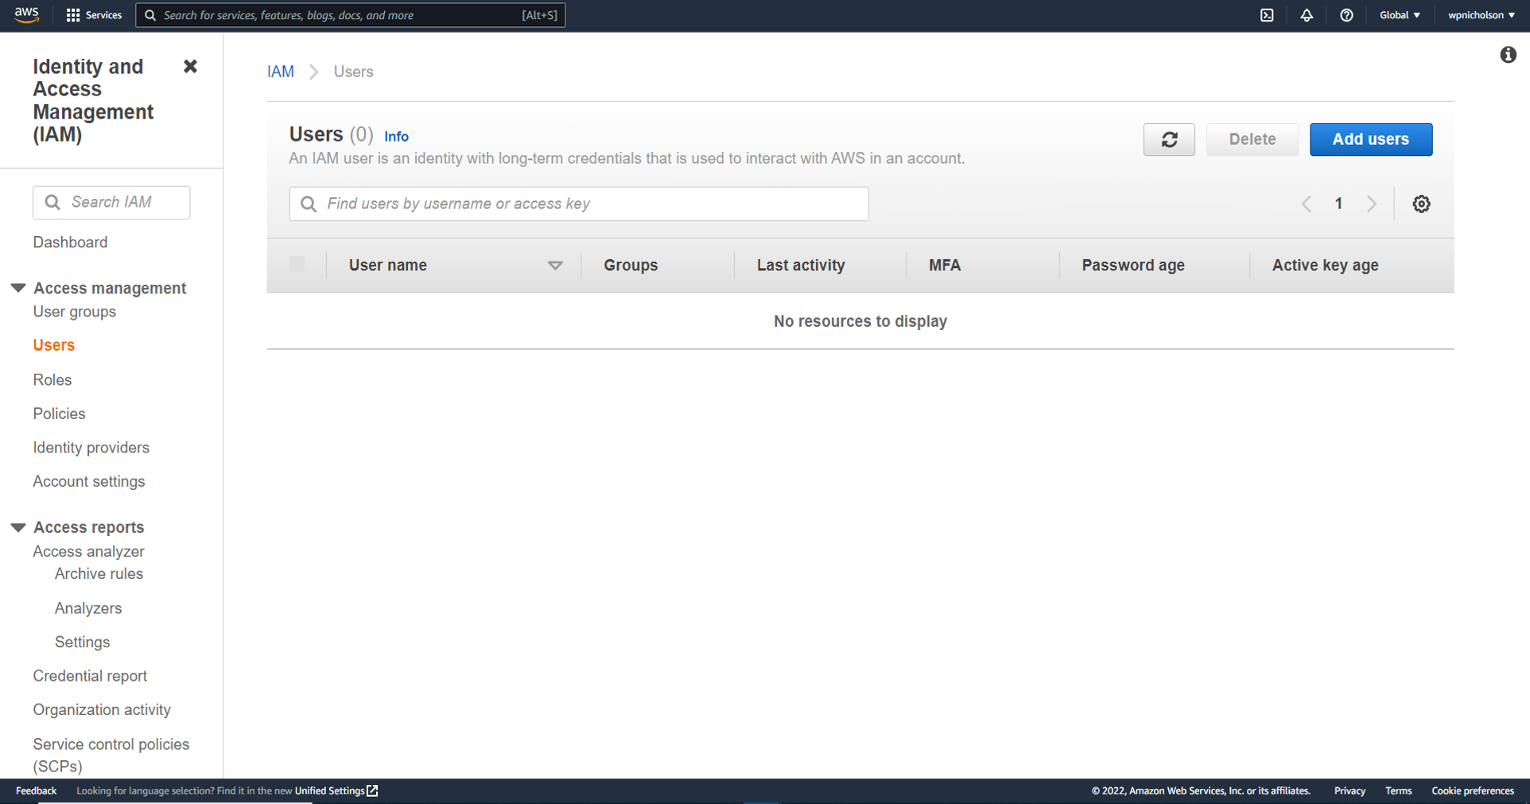Open the info panel icon
1530x804 pixels.
coord(1508,55)
